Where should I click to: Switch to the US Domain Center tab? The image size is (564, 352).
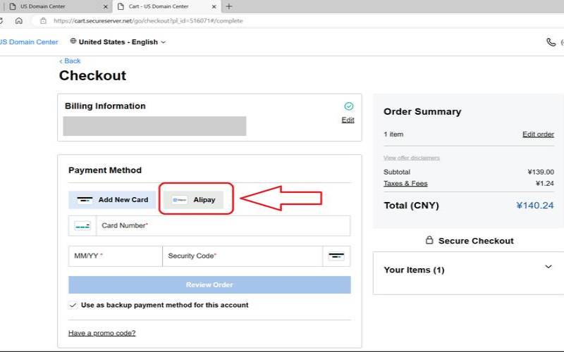[58, 6]
